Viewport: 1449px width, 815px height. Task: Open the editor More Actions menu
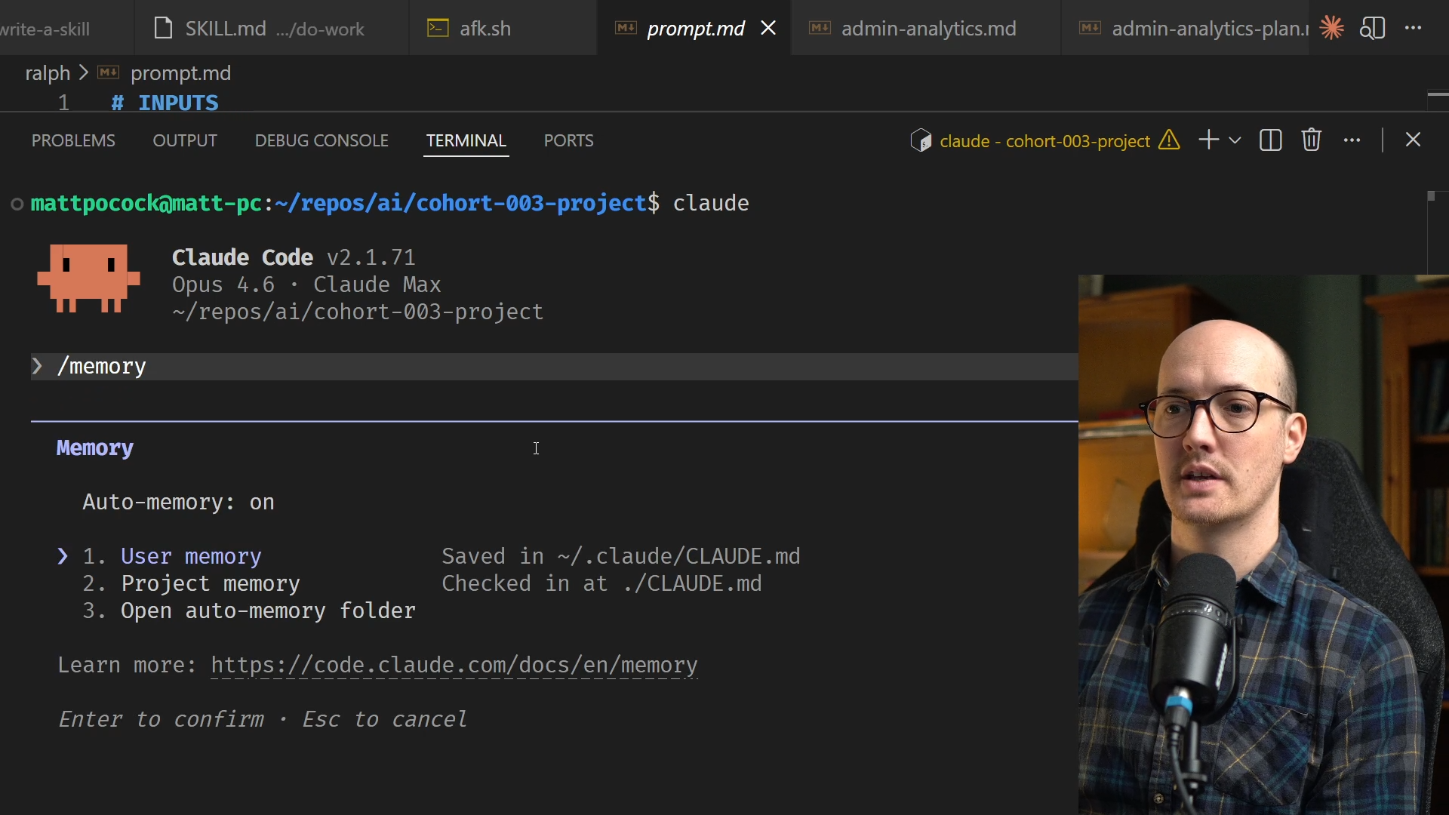(1414, 29)
